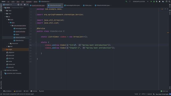Open Maven tool window on right strip
The height and width of the screenshot is (96, 171).
(170, 13)
